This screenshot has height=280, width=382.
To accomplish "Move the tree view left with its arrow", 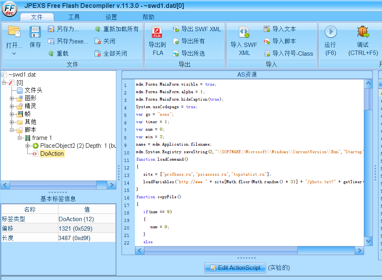I will [x=5, y=185].
